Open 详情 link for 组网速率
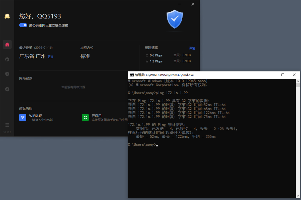 192,48
